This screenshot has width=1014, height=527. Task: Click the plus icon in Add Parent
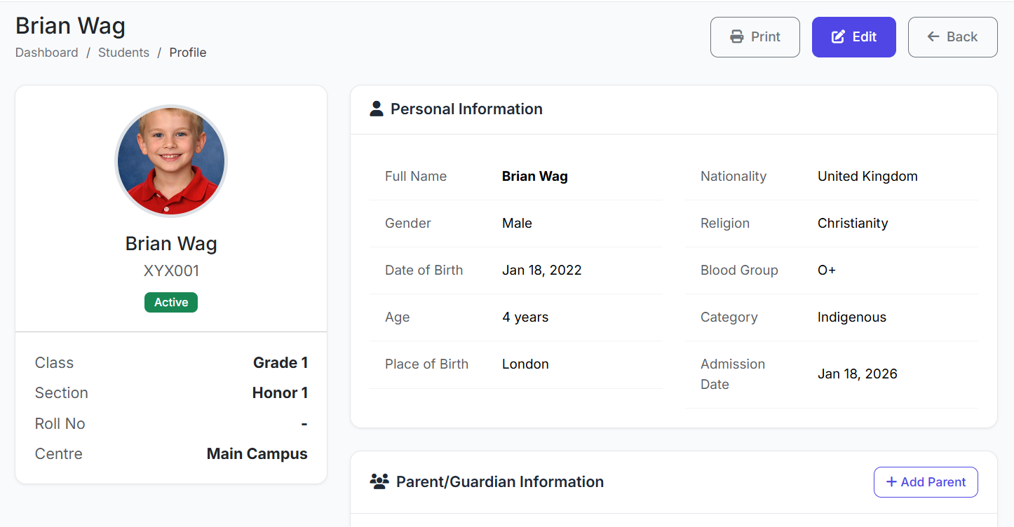pos(891,482)
